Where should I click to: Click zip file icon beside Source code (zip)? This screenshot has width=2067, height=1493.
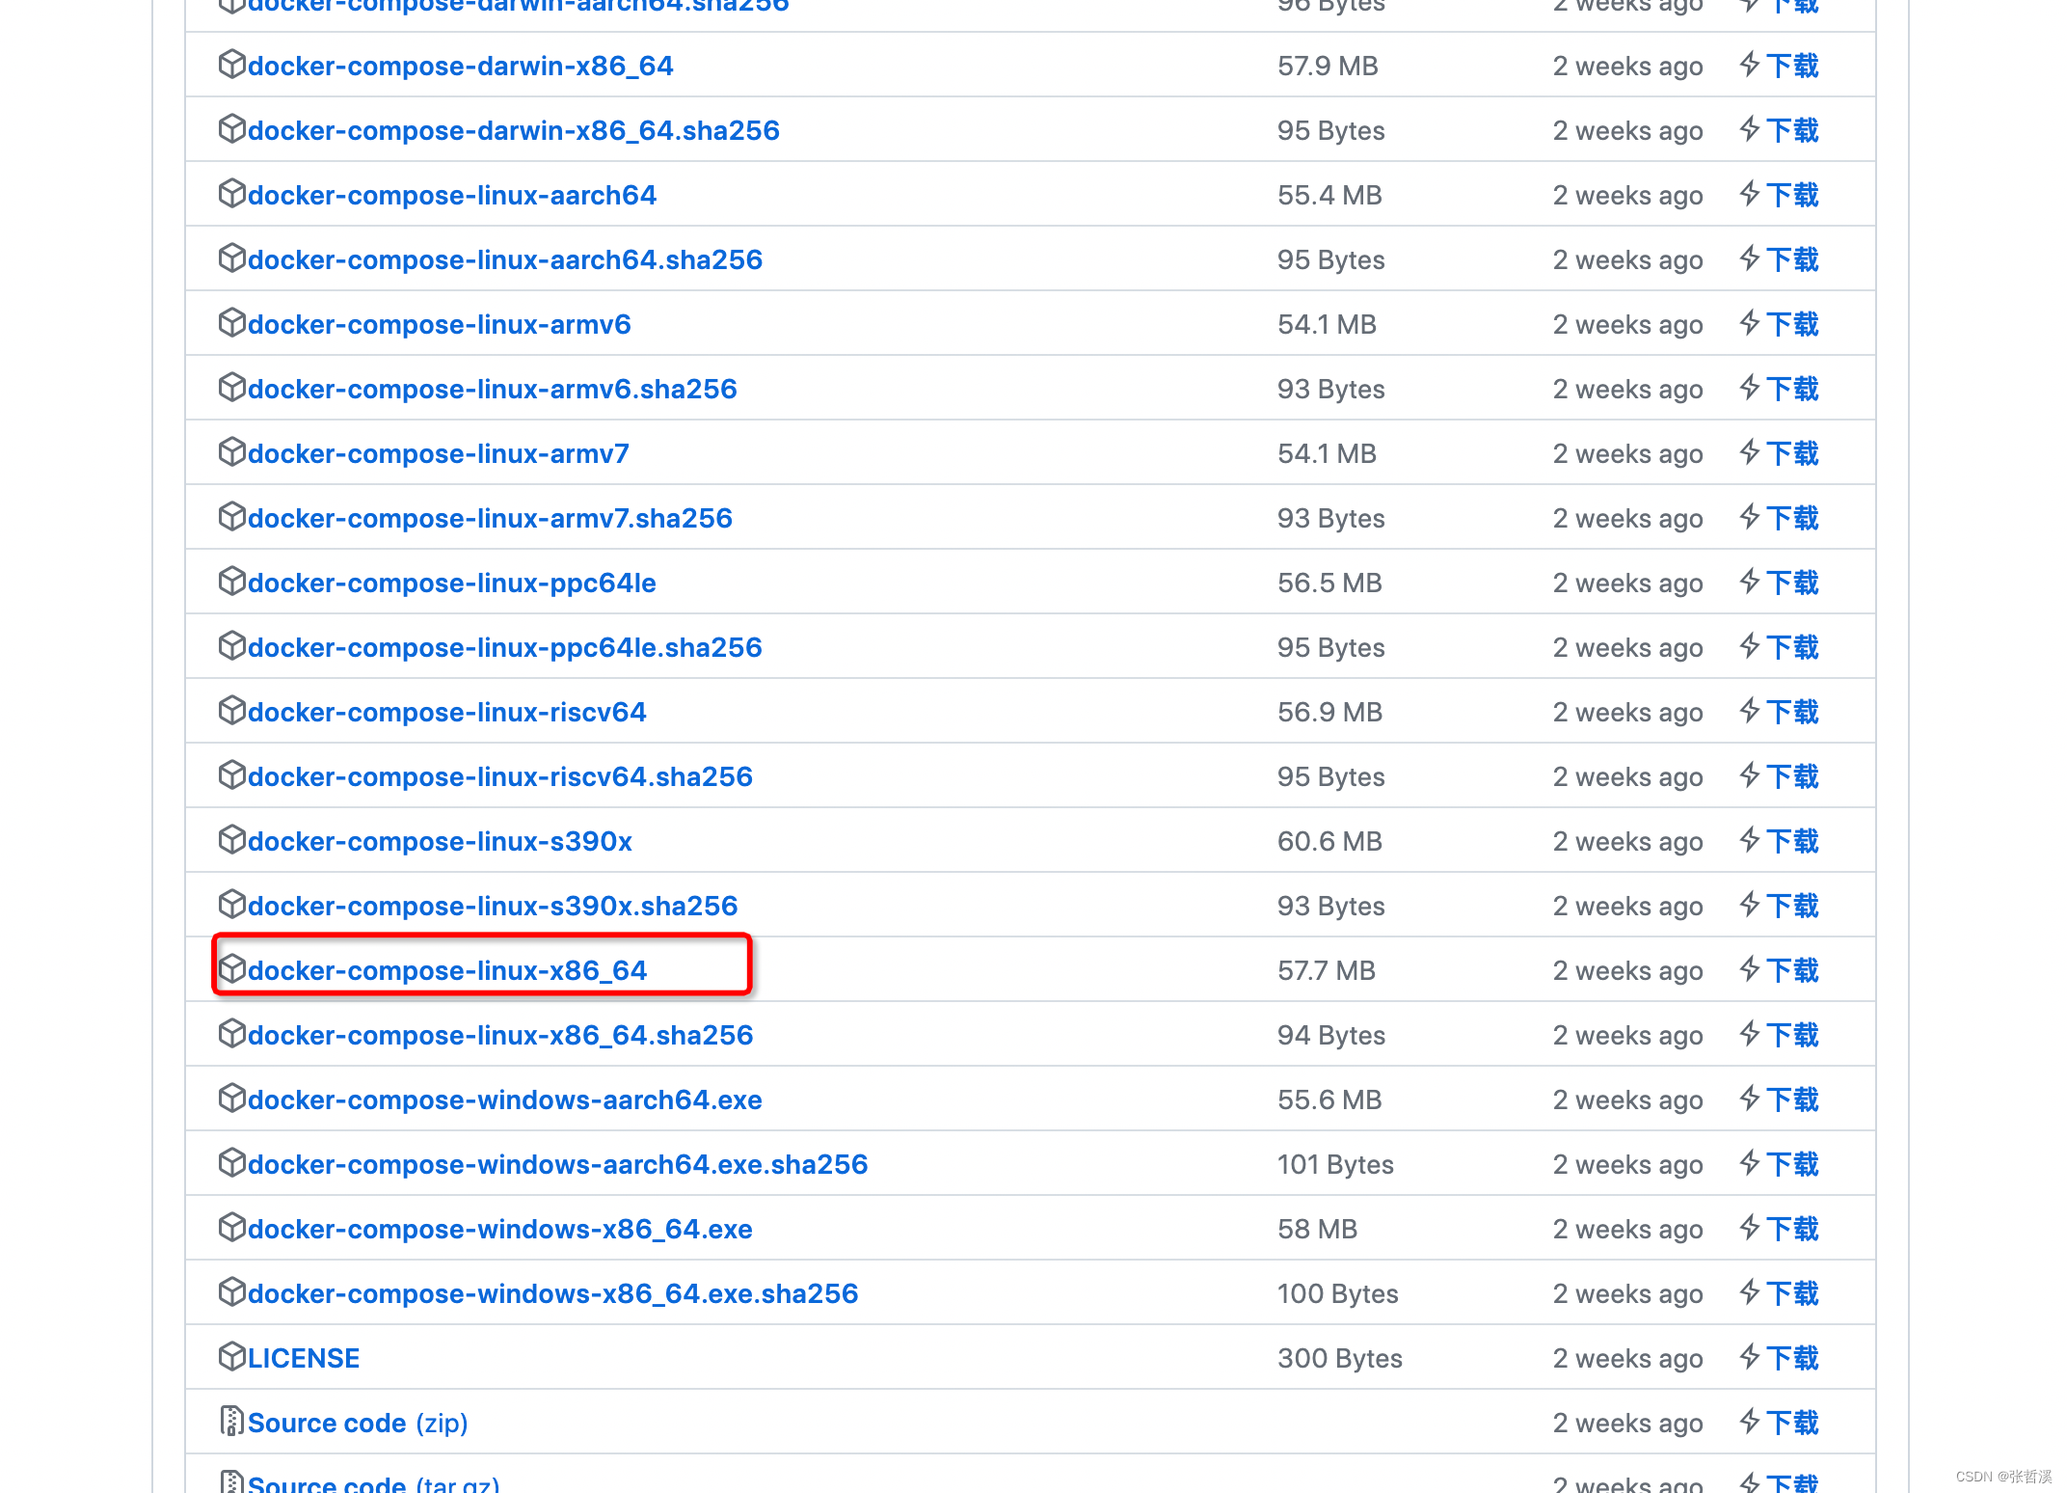(231, 1421)
